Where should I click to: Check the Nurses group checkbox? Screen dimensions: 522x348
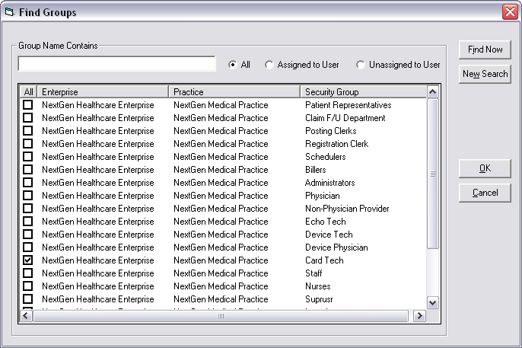point(28,286)
